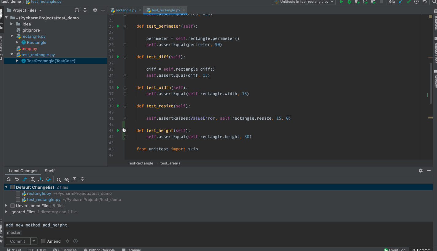Open the Remote Host side panel
Screen dimensions: 437x251
point(435,50)
